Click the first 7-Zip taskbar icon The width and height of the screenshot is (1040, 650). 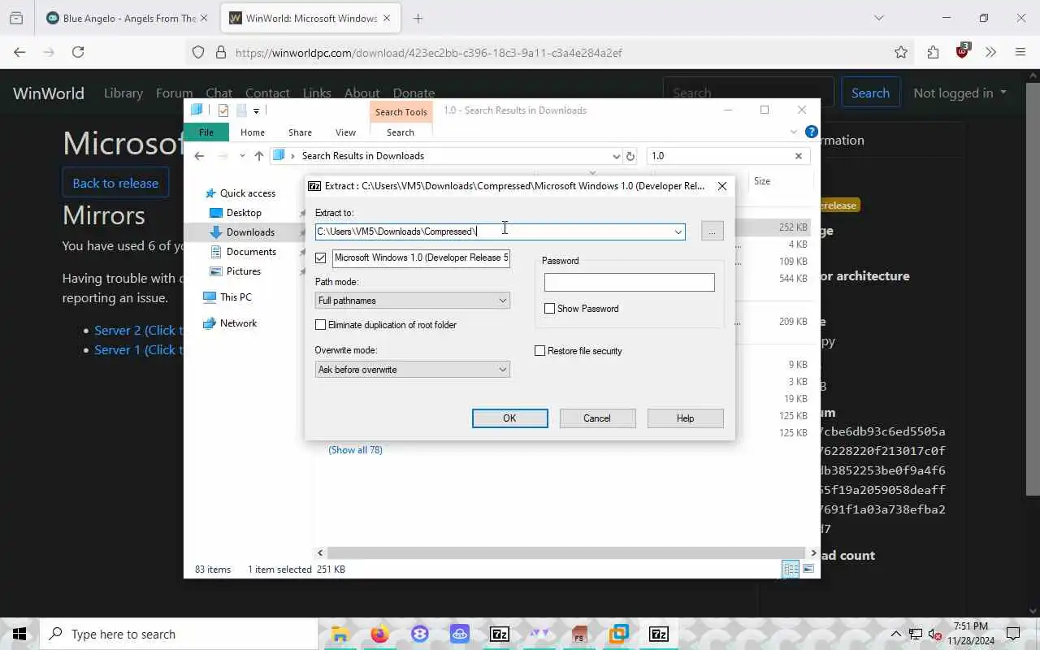499,634
